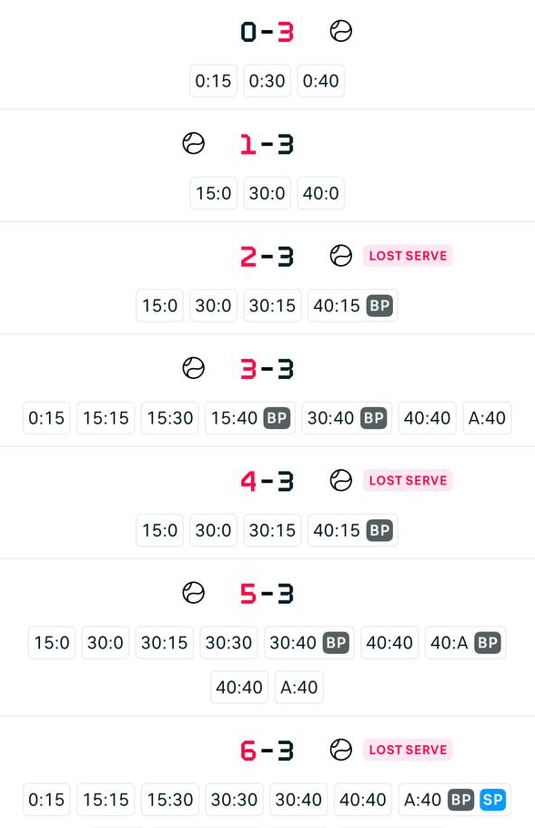535x828 pixels.
Task: Click the tennis ball icon beside 0-3
Action: coord(341,31)
